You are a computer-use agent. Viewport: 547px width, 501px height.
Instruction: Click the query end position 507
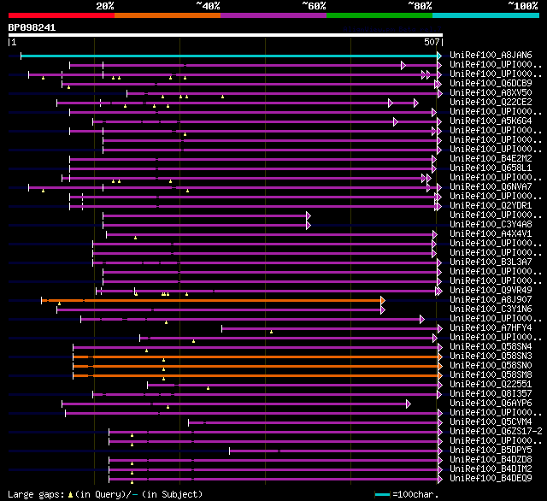(432, 42)
